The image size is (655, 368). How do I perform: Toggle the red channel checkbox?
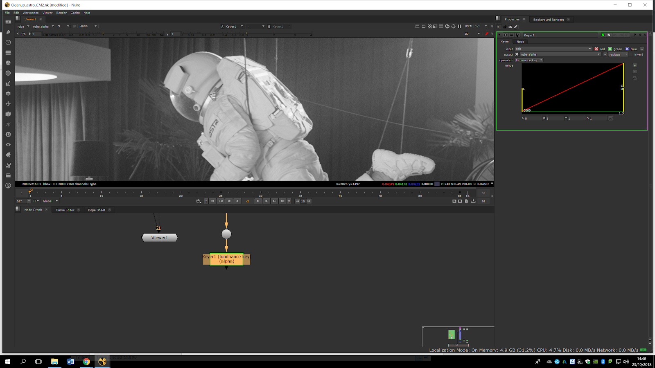coord(596,49)
